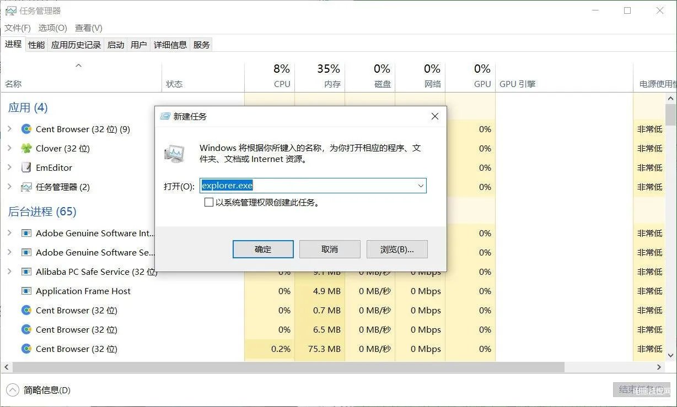This screenshot has width=677, height=407.
Task: Enable 以系统管理权限创建此任务 checkbox
Action: point(209,202)
